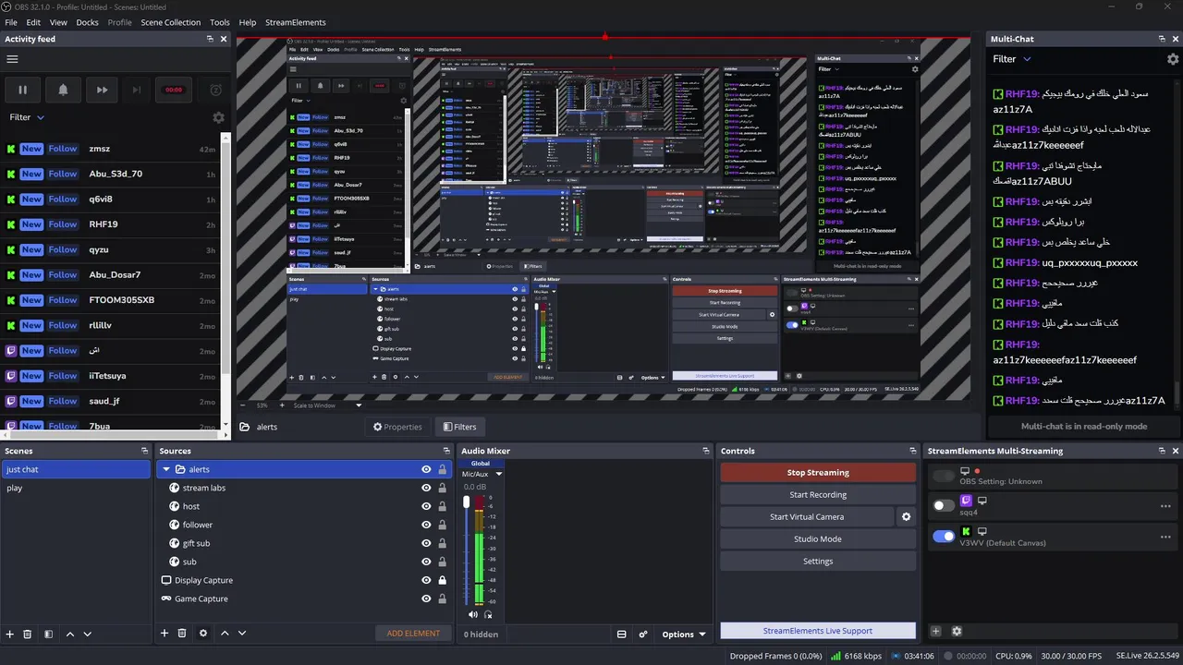Collapse the alerts group in Sources
Image resolution: width=1183 pixels, height=665 pixels.
[x=167, y=469]
